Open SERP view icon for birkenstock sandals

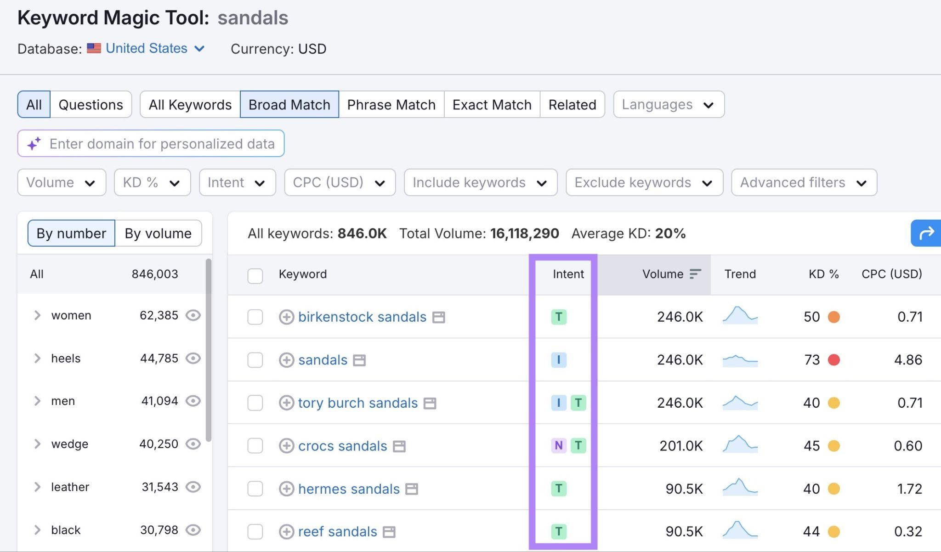(439, 318)
